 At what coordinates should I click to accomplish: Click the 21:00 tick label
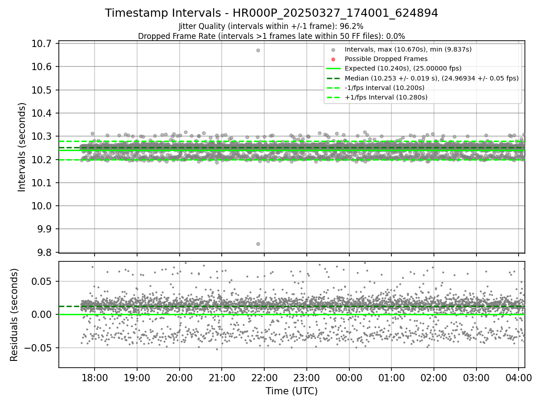(222, 378)
